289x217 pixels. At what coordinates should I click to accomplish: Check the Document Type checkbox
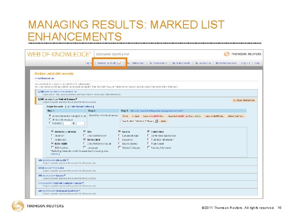120,135
